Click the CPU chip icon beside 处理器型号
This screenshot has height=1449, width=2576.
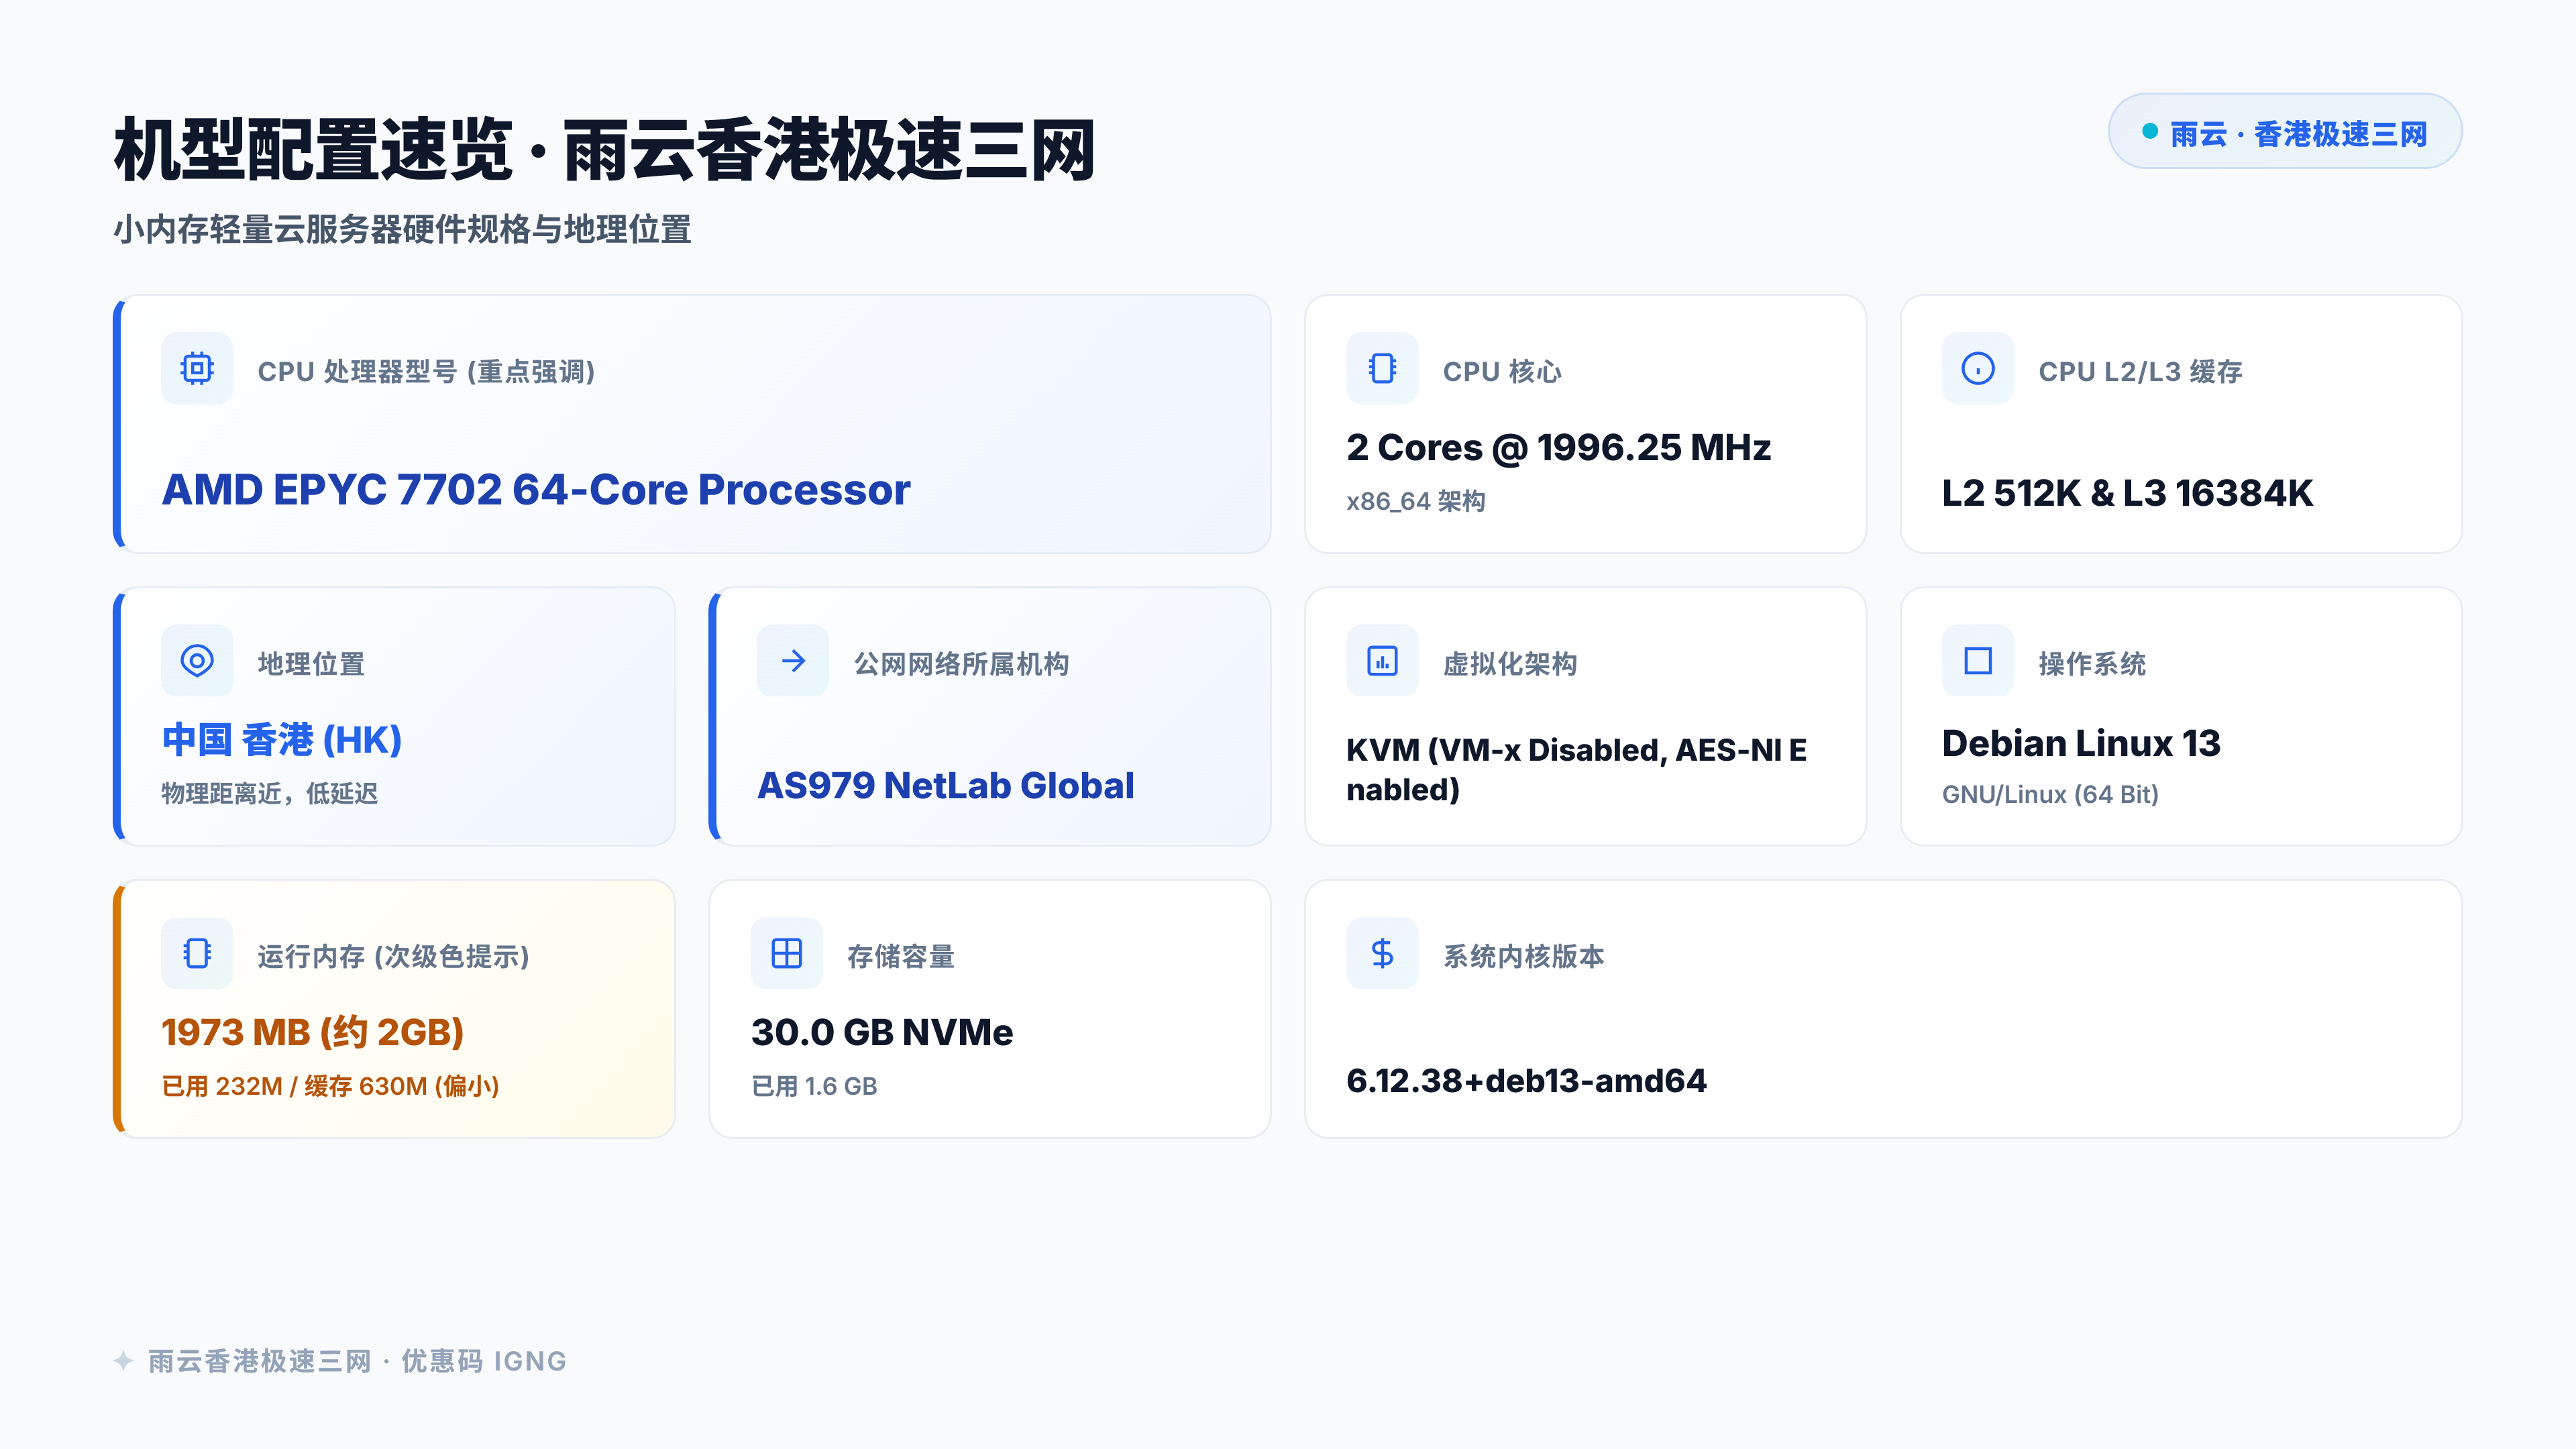(x=197, y=368)
